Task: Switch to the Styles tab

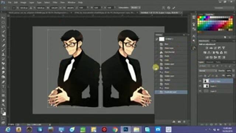Action: tap(214, 41)
